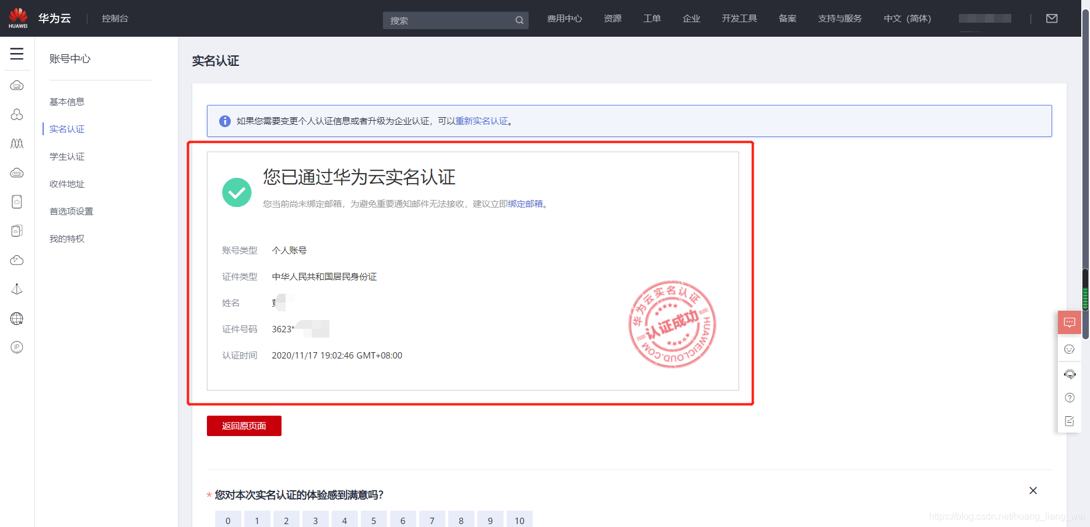Click the 个人账号 account type value

pos(289,251)
